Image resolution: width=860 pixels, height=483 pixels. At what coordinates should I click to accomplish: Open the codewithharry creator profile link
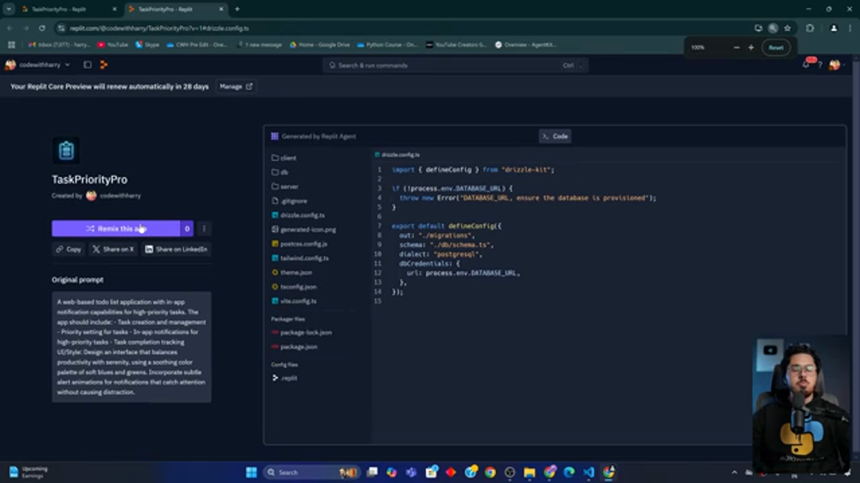120,196
